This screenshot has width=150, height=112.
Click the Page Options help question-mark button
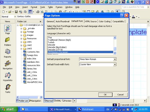[x=122, y=16]
